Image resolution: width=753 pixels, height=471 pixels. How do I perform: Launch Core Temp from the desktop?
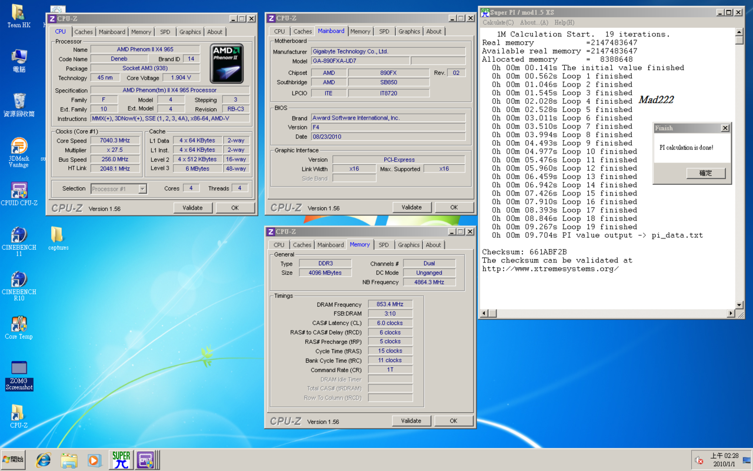click(19, 328)
